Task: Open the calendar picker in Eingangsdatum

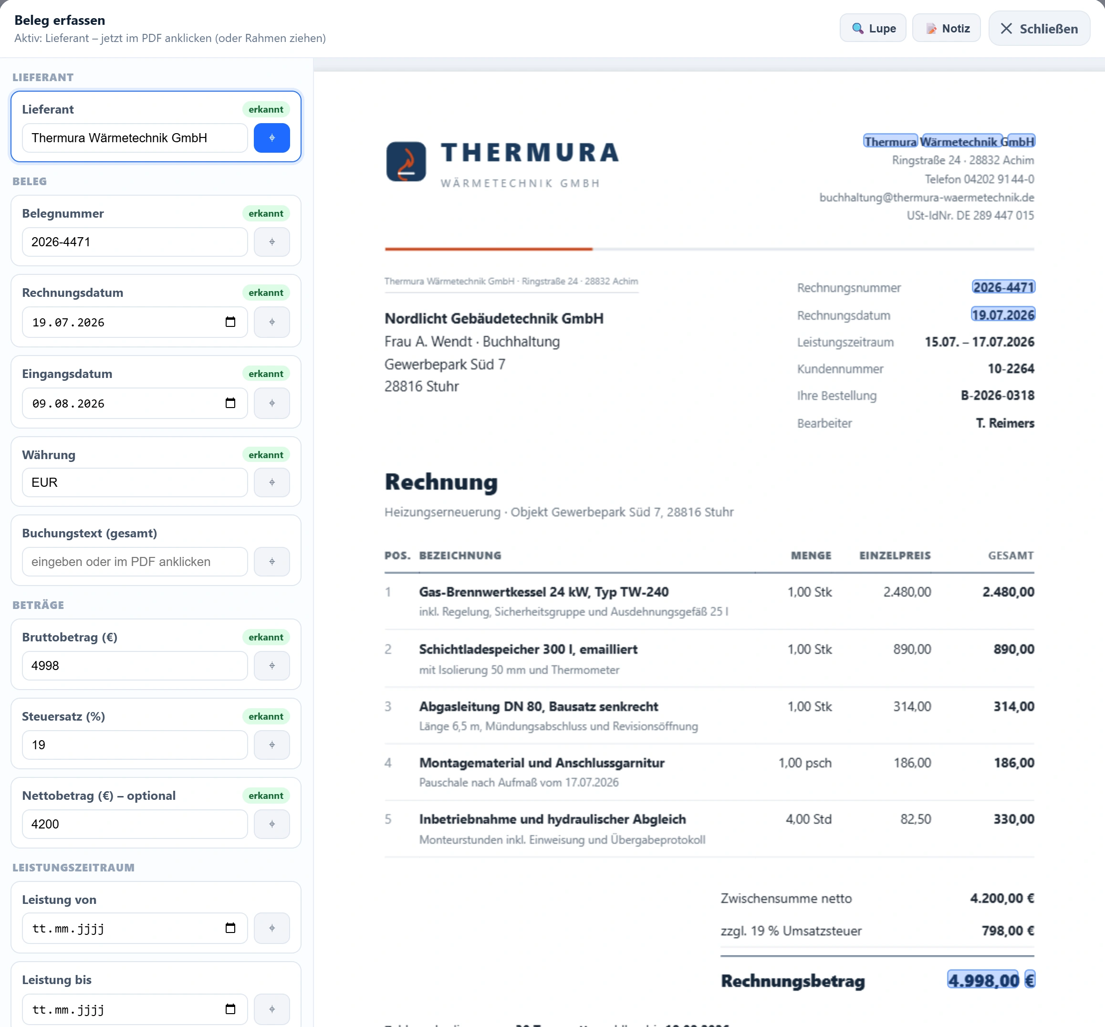Action: point(230,403)
